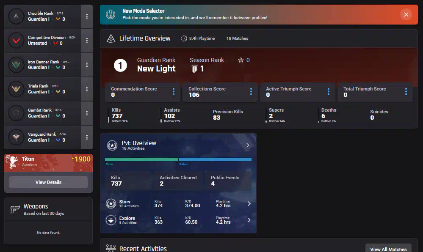Click the Crucible Rank emblem icon

[16, 16]
